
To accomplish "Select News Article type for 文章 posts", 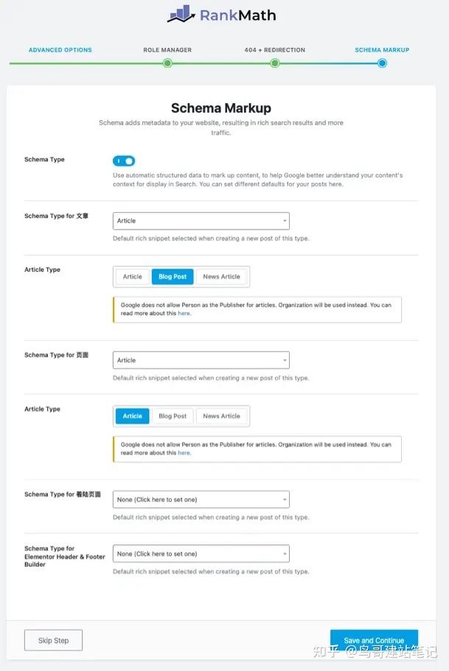I will pos(221,276).
